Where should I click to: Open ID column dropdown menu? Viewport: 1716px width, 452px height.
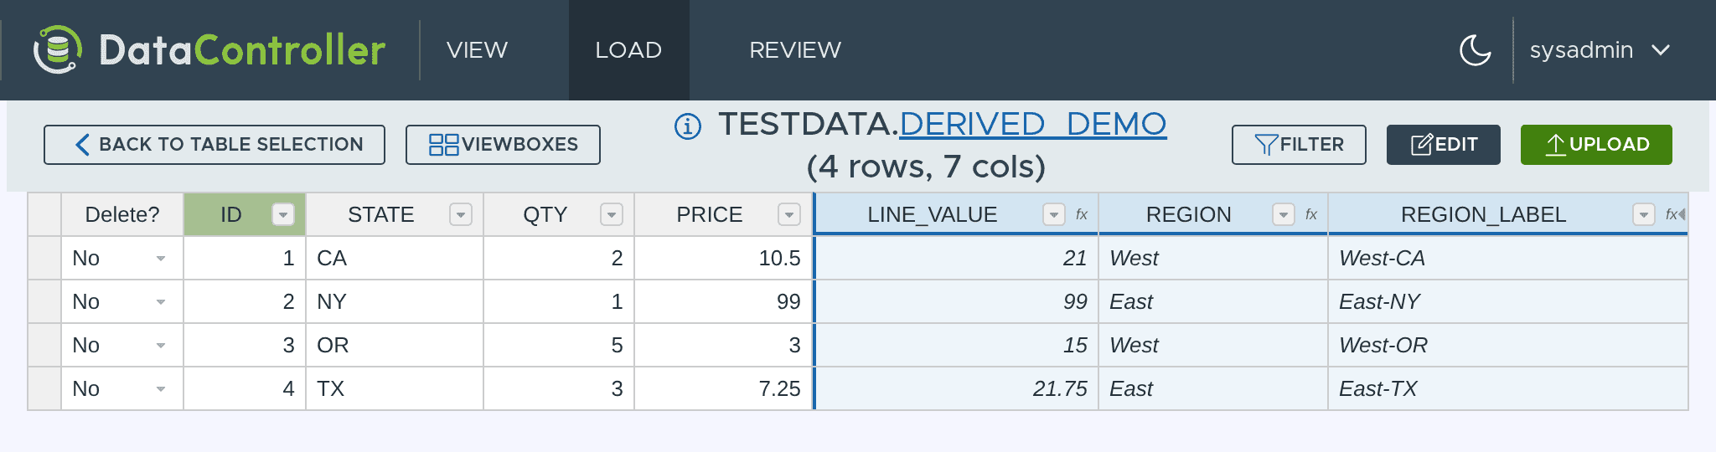tap(283, 215)
